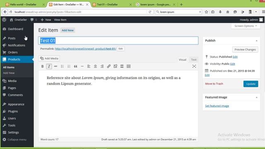This screenshot has width=265, height=149.
Task: Insert a bulleted list
Action: point(63,66)
